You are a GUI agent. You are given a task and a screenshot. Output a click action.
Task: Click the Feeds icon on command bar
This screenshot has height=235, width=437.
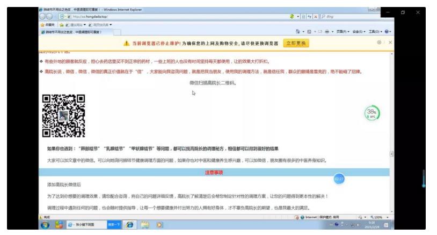309,32
